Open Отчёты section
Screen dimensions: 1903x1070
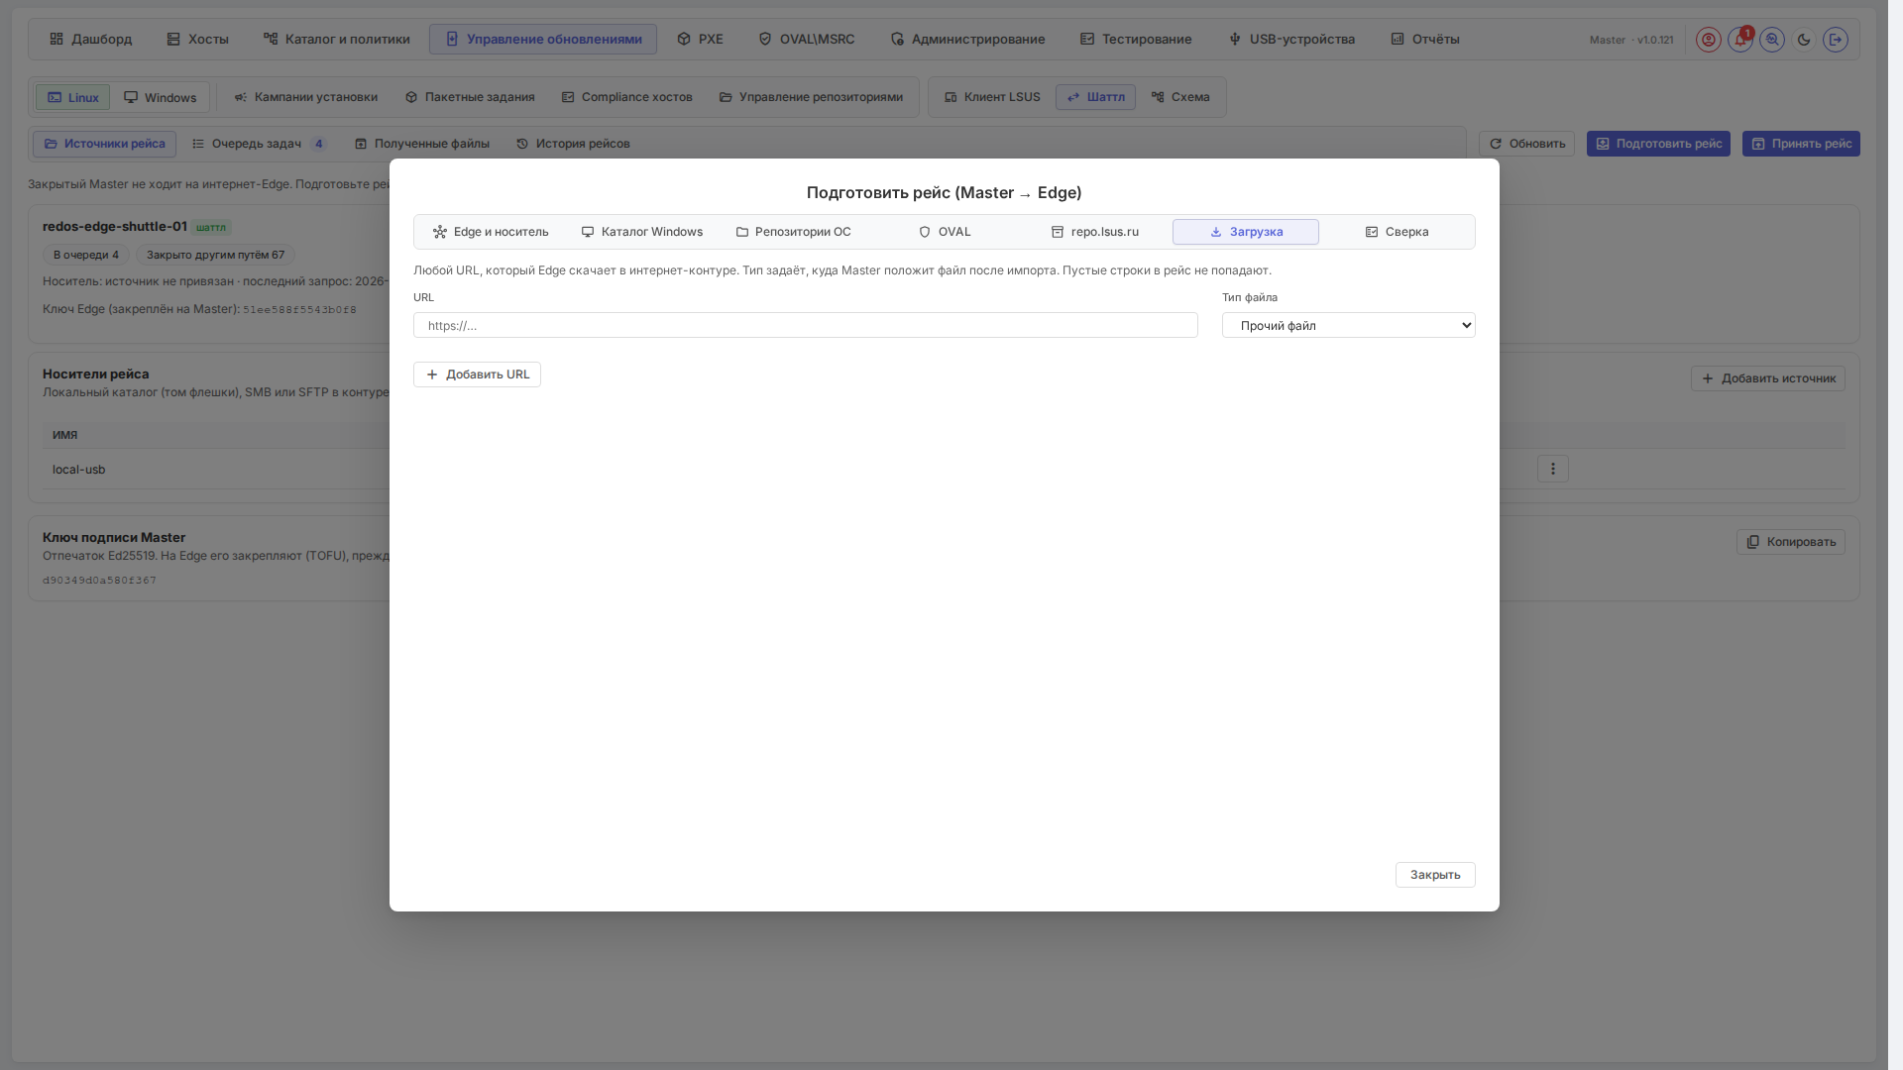[1424, 40]
